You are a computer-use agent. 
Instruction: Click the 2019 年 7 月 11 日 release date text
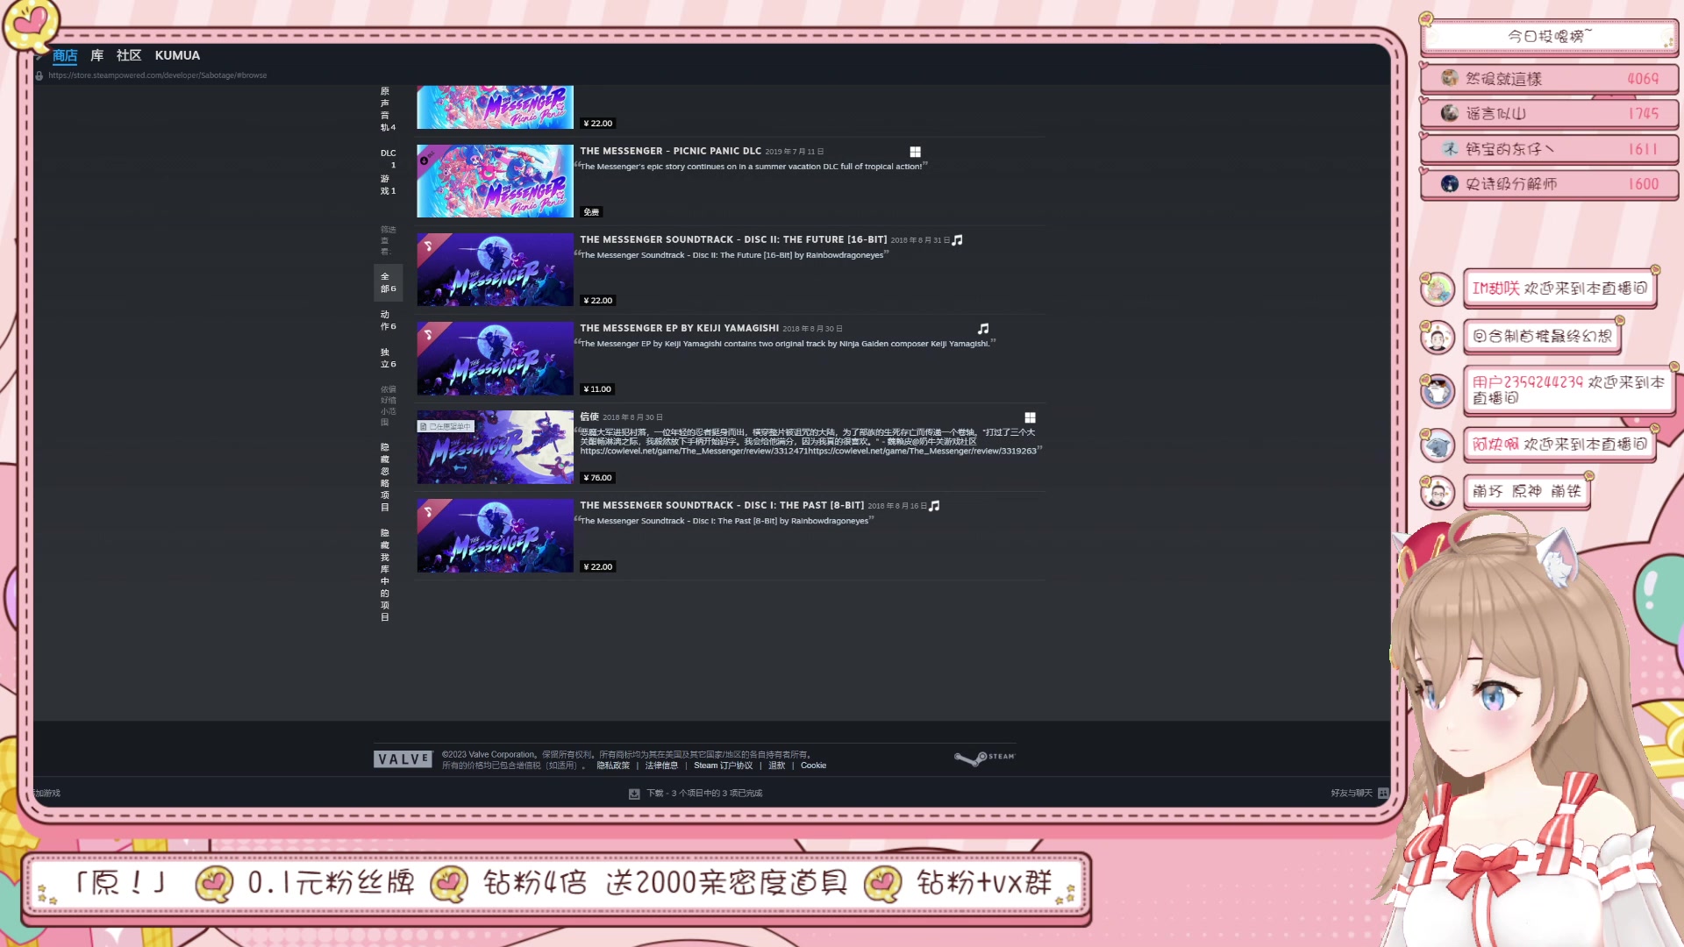tap(794, 152)
